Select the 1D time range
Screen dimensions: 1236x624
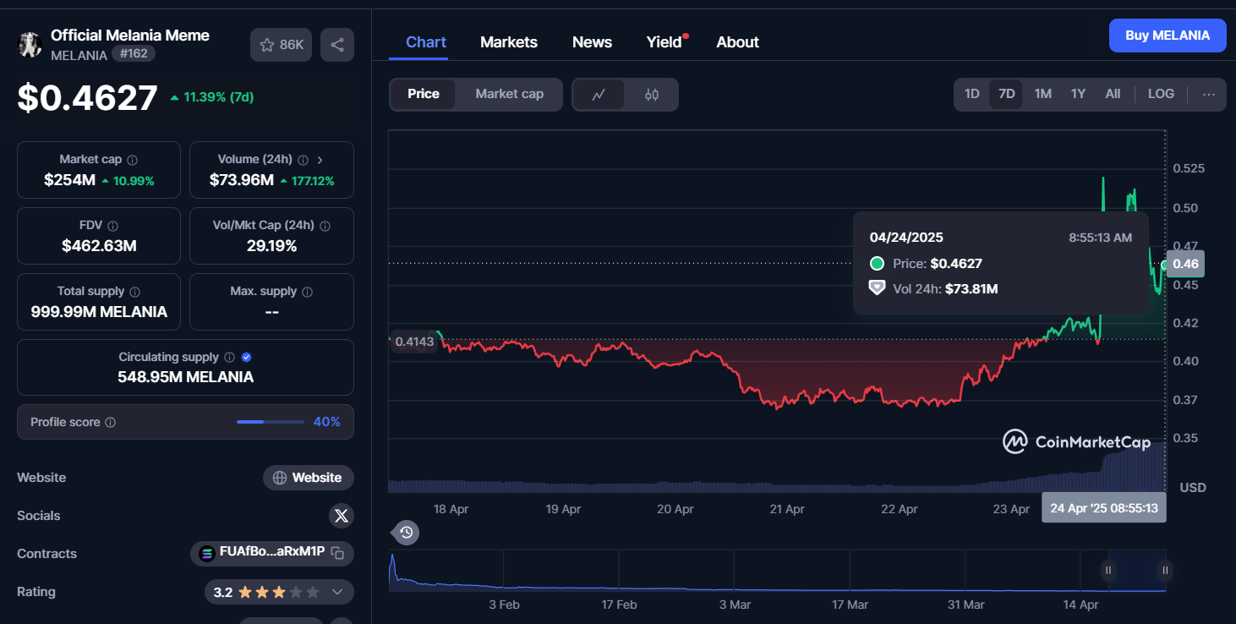click(x=971, y=94)
